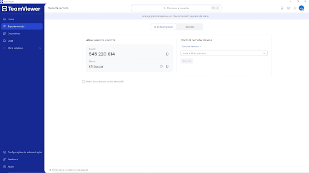Open the Controle remoto dropdown
Image resolution: width=309 pixels, height=173 pixels.
192,47
